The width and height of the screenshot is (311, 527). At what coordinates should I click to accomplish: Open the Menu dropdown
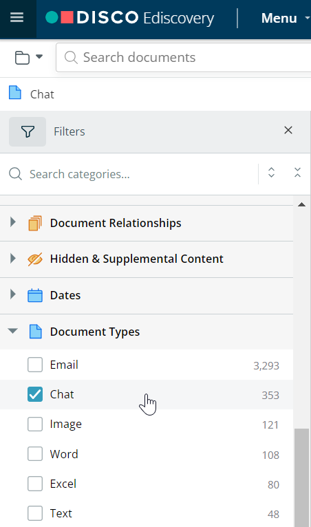pos(286,18)
